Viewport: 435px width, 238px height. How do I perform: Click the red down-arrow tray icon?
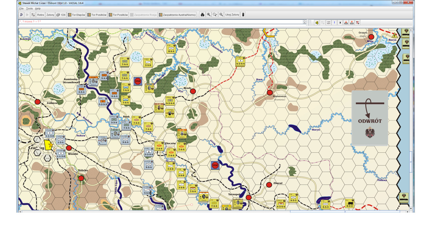tap(346, 23)
